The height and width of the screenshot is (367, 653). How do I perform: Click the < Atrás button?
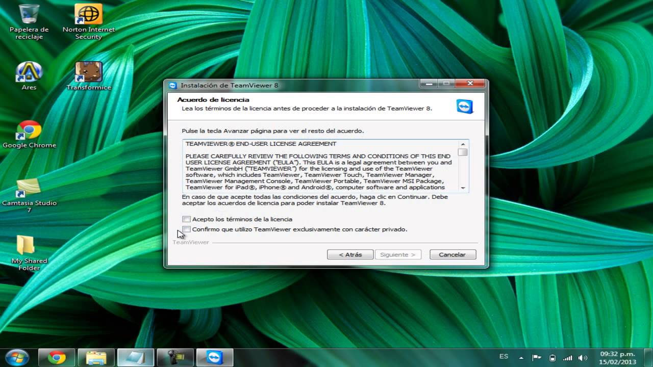click(x=350, y=254)
